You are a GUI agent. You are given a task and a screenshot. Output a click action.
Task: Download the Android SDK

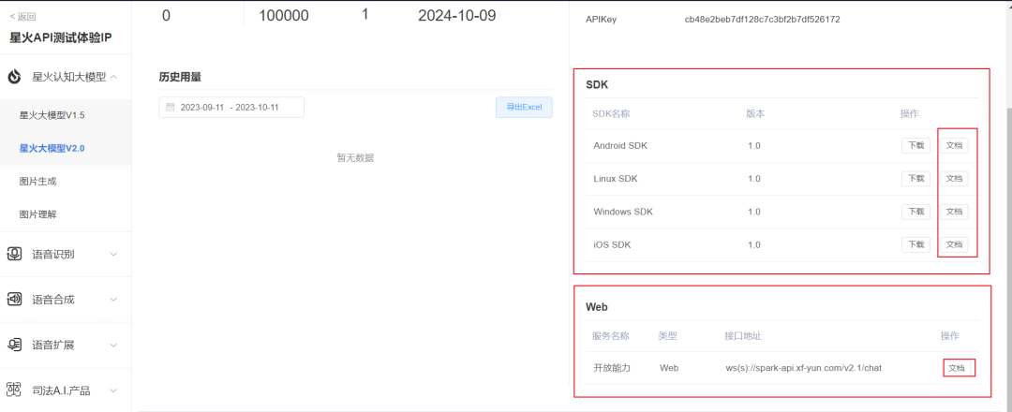[x=915, y=146]
